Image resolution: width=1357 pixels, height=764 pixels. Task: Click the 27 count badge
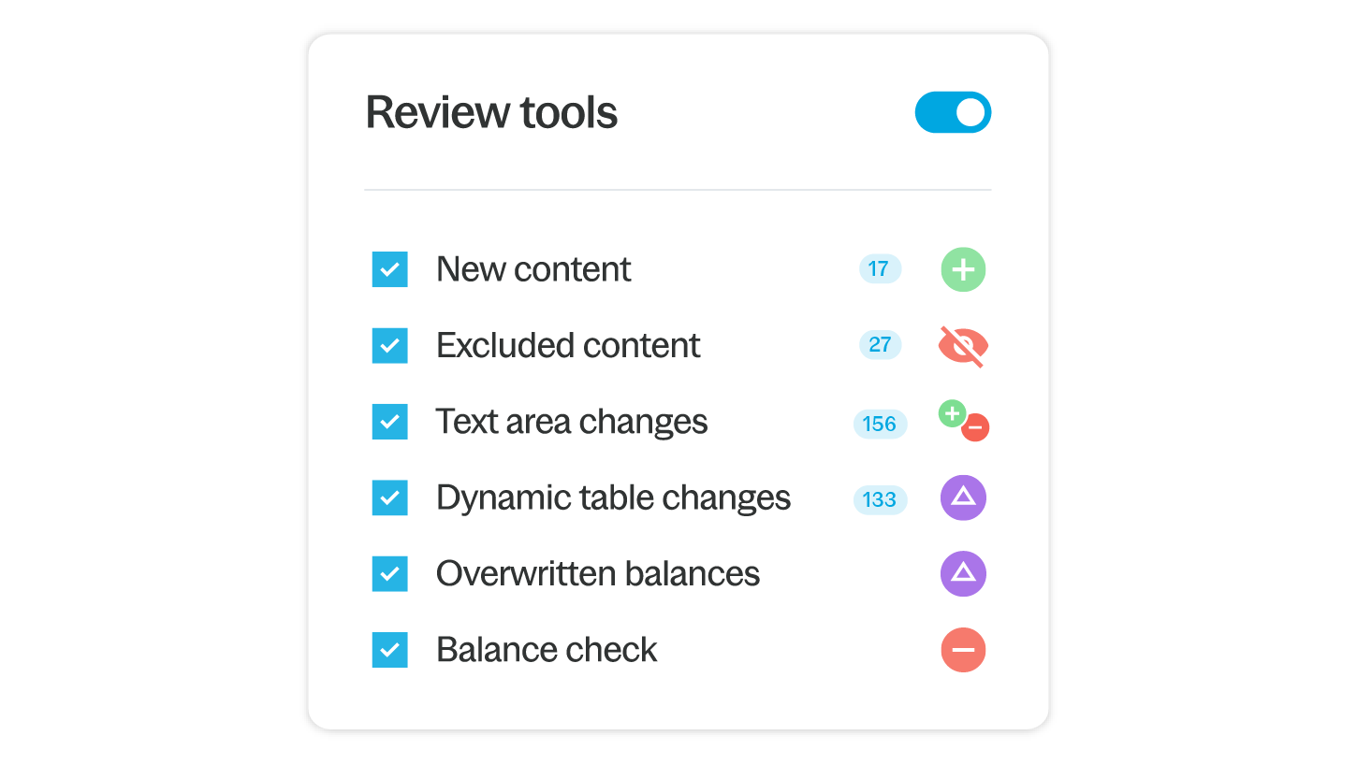880,345
